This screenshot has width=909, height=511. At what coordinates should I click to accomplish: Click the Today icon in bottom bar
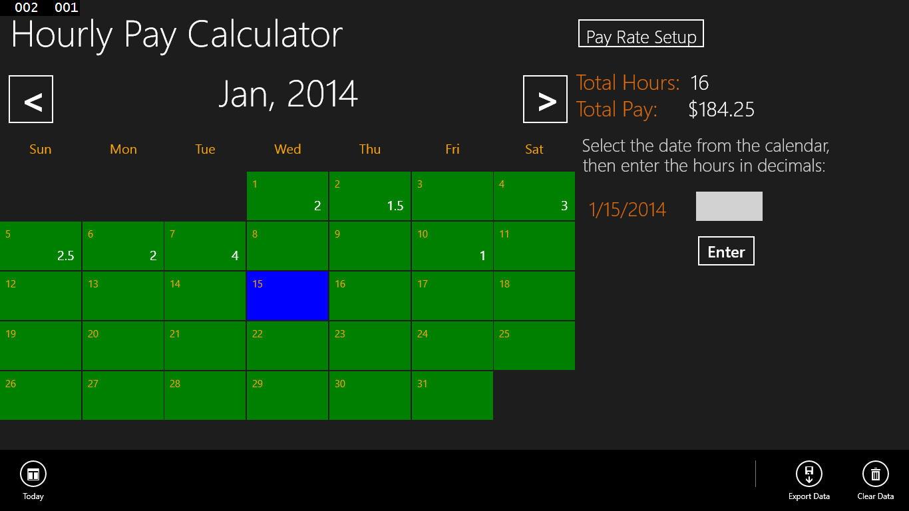pos(33,474)
